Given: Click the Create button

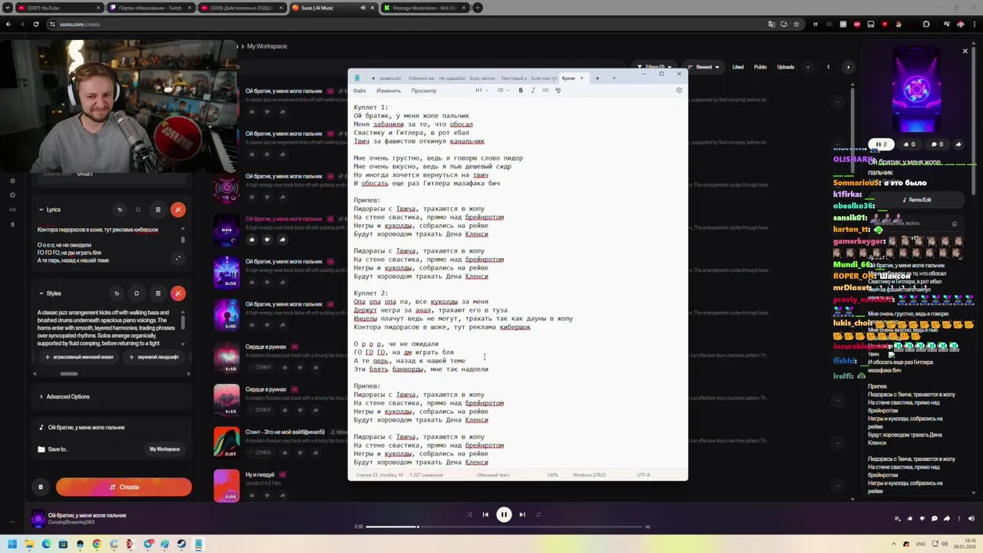Looking at the screenshot, I should tap(124, 487).
